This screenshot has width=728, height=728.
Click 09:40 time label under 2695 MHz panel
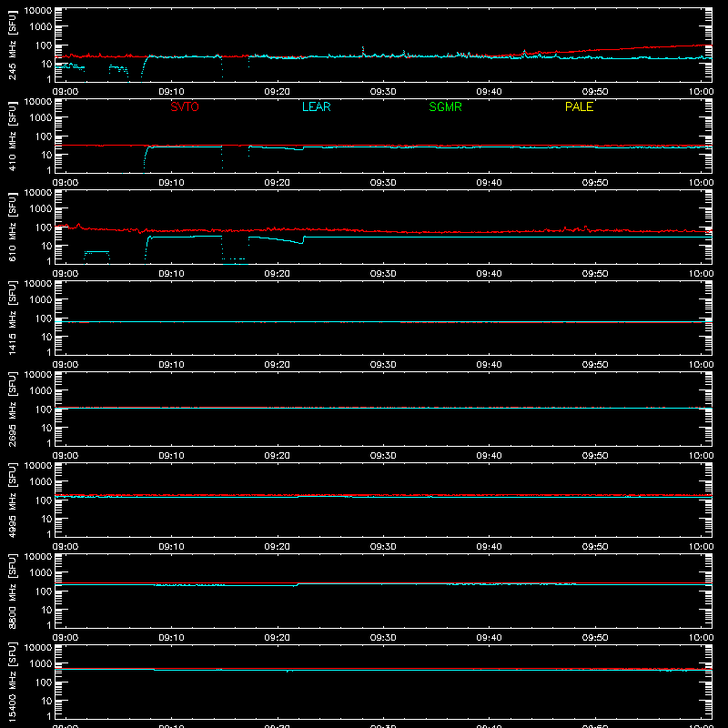pyautogui.click(x=489, y=456)
